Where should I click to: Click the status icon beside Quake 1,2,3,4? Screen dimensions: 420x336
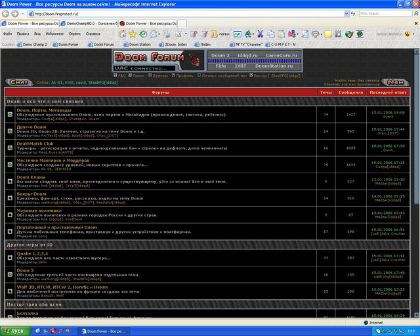(x=10, y=258)
